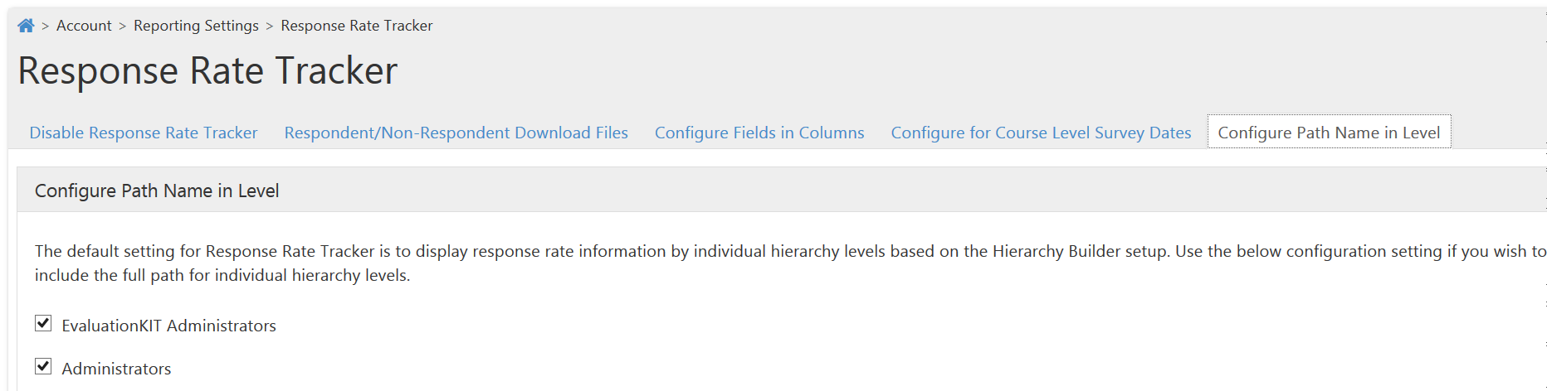Click the chevron before Response Rate Tracker breadcrumb
Screen dimensions: 1547x391
click(270, 27)
